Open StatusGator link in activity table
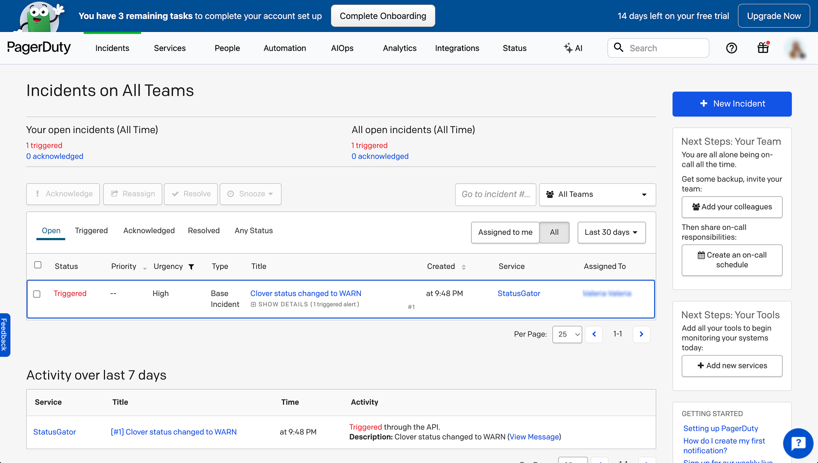The width and height of the screenshot is (818, 463). click(x=55, y=432)
